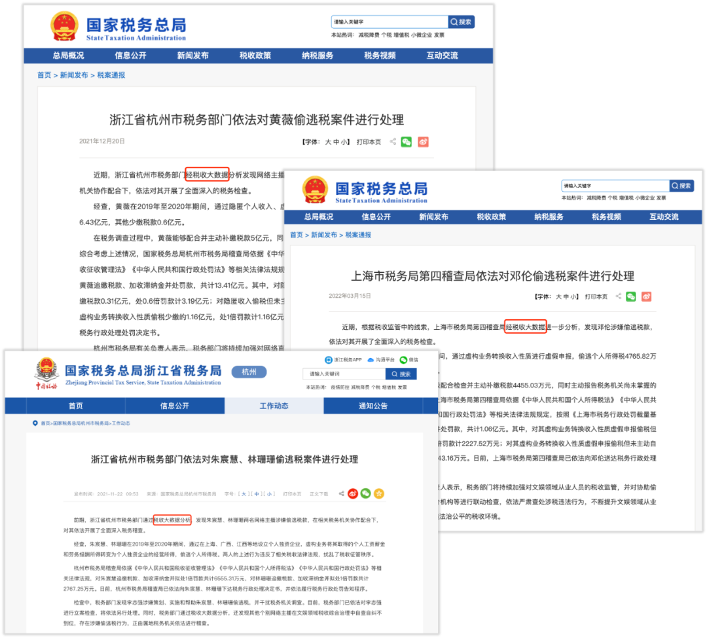Click the Zhejiang tax bureau emblem logo
707x638 pixels.
(46, 374)
